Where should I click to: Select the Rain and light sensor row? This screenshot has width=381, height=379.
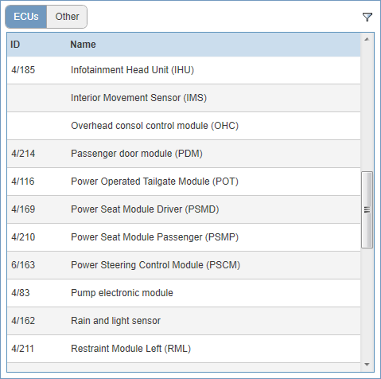[x=184, y=321]
